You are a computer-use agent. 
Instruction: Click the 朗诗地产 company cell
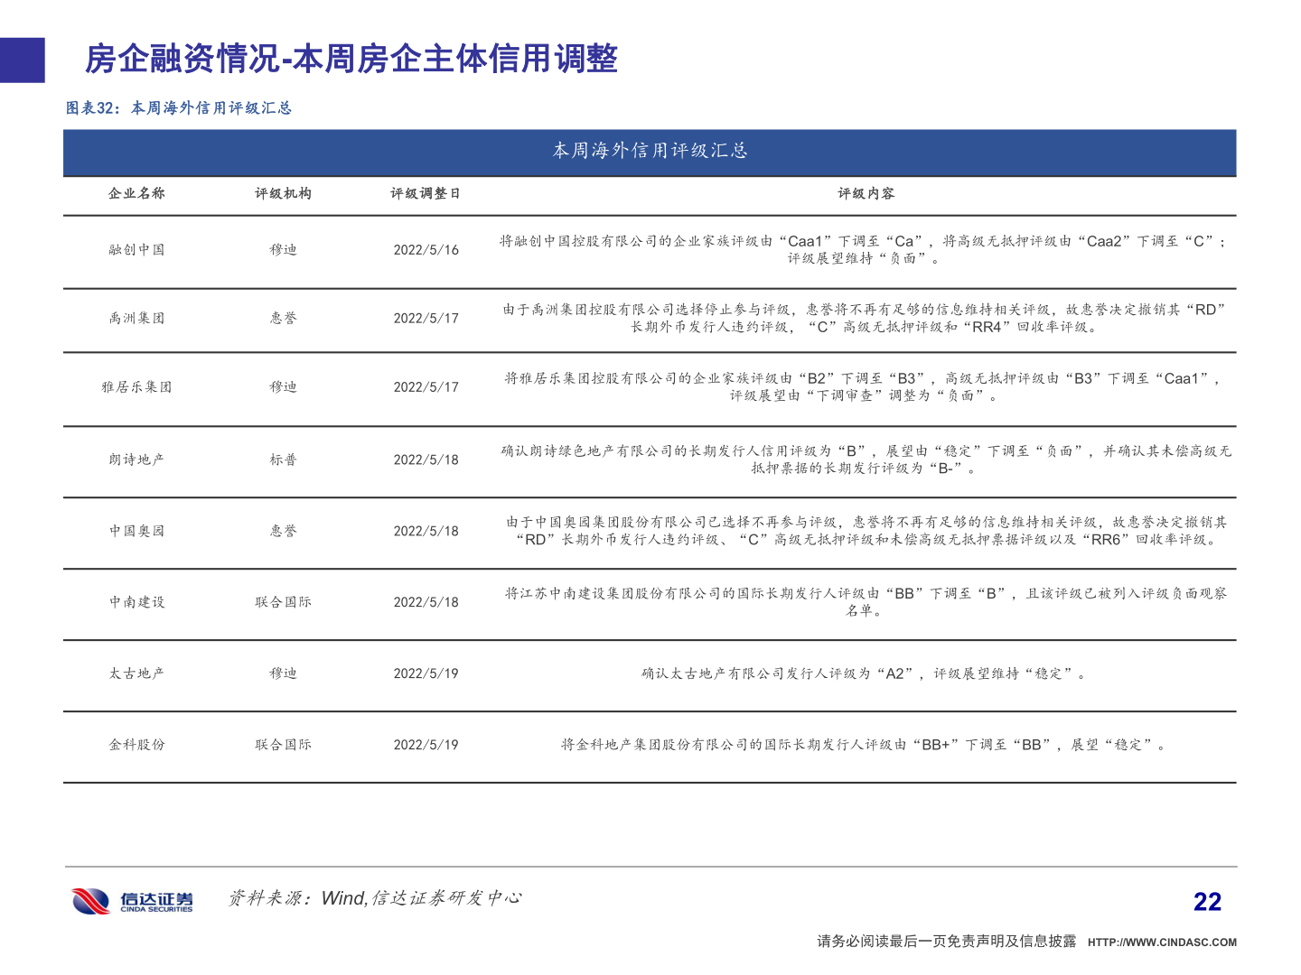coord(136,460)
